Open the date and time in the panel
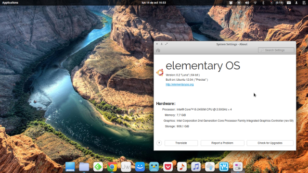 coord(154,3)
